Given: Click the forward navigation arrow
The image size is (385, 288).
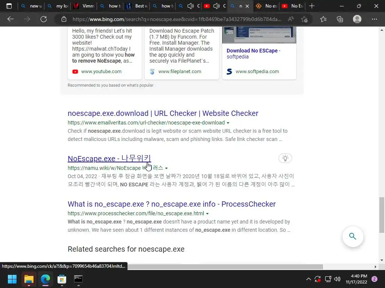Looking at the screenshot, I should pos(27,19).
